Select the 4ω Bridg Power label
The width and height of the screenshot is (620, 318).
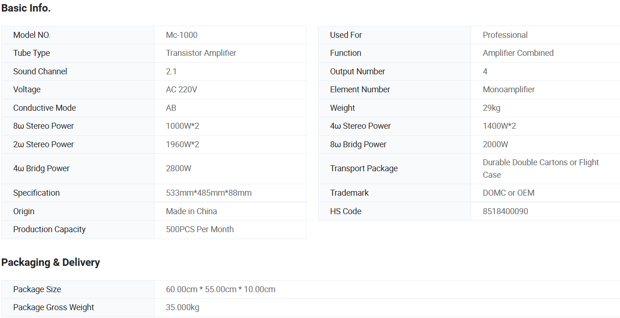pyautogui.click(x=41, y=168)
